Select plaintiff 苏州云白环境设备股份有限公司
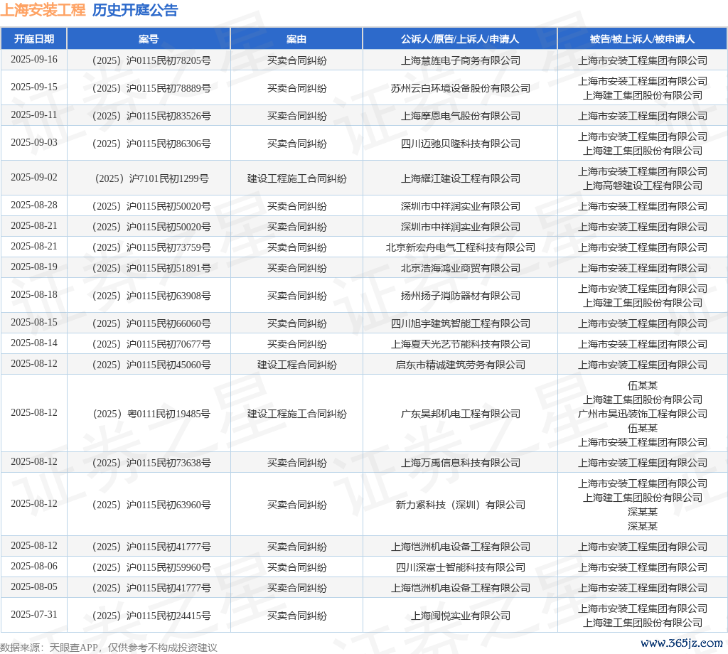 [460, 88]
